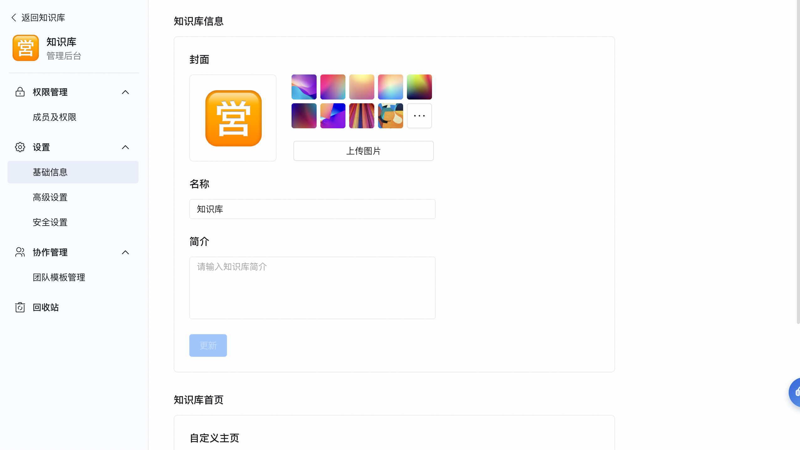Focus the 名称 input field
This screenshot has width=800, height=450.
313,209
